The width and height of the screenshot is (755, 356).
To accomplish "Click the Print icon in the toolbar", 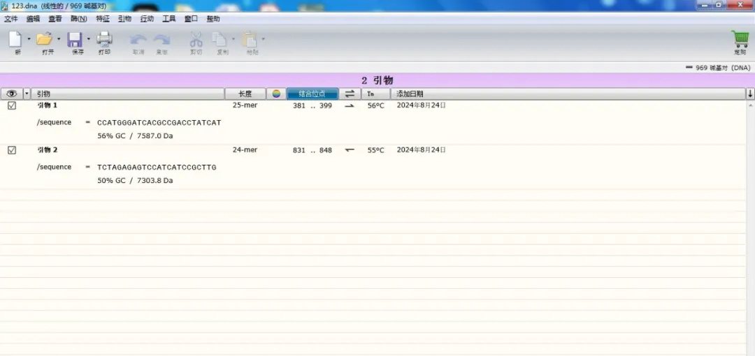I will point(104,40).
